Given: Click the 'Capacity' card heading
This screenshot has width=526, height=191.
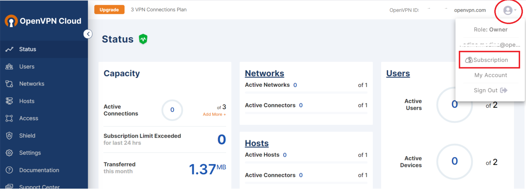Looking at the screenshot, I should [x=122, y=73].
